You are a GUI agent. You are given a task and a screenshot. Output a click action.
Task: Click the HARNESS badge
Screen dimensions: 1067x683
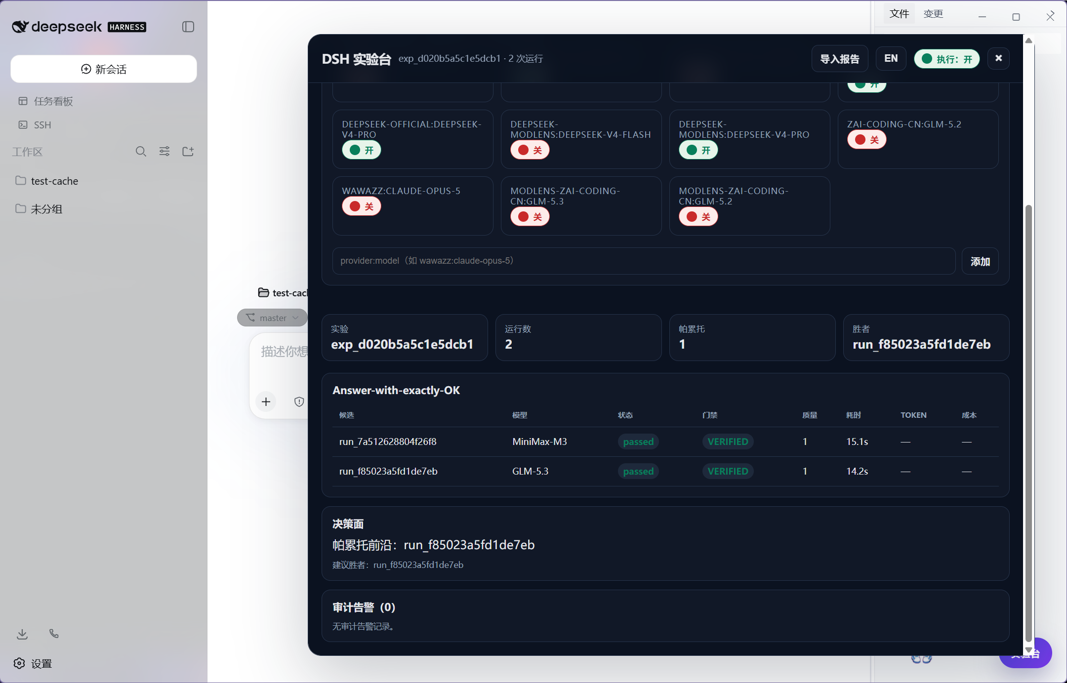(127, 27)
